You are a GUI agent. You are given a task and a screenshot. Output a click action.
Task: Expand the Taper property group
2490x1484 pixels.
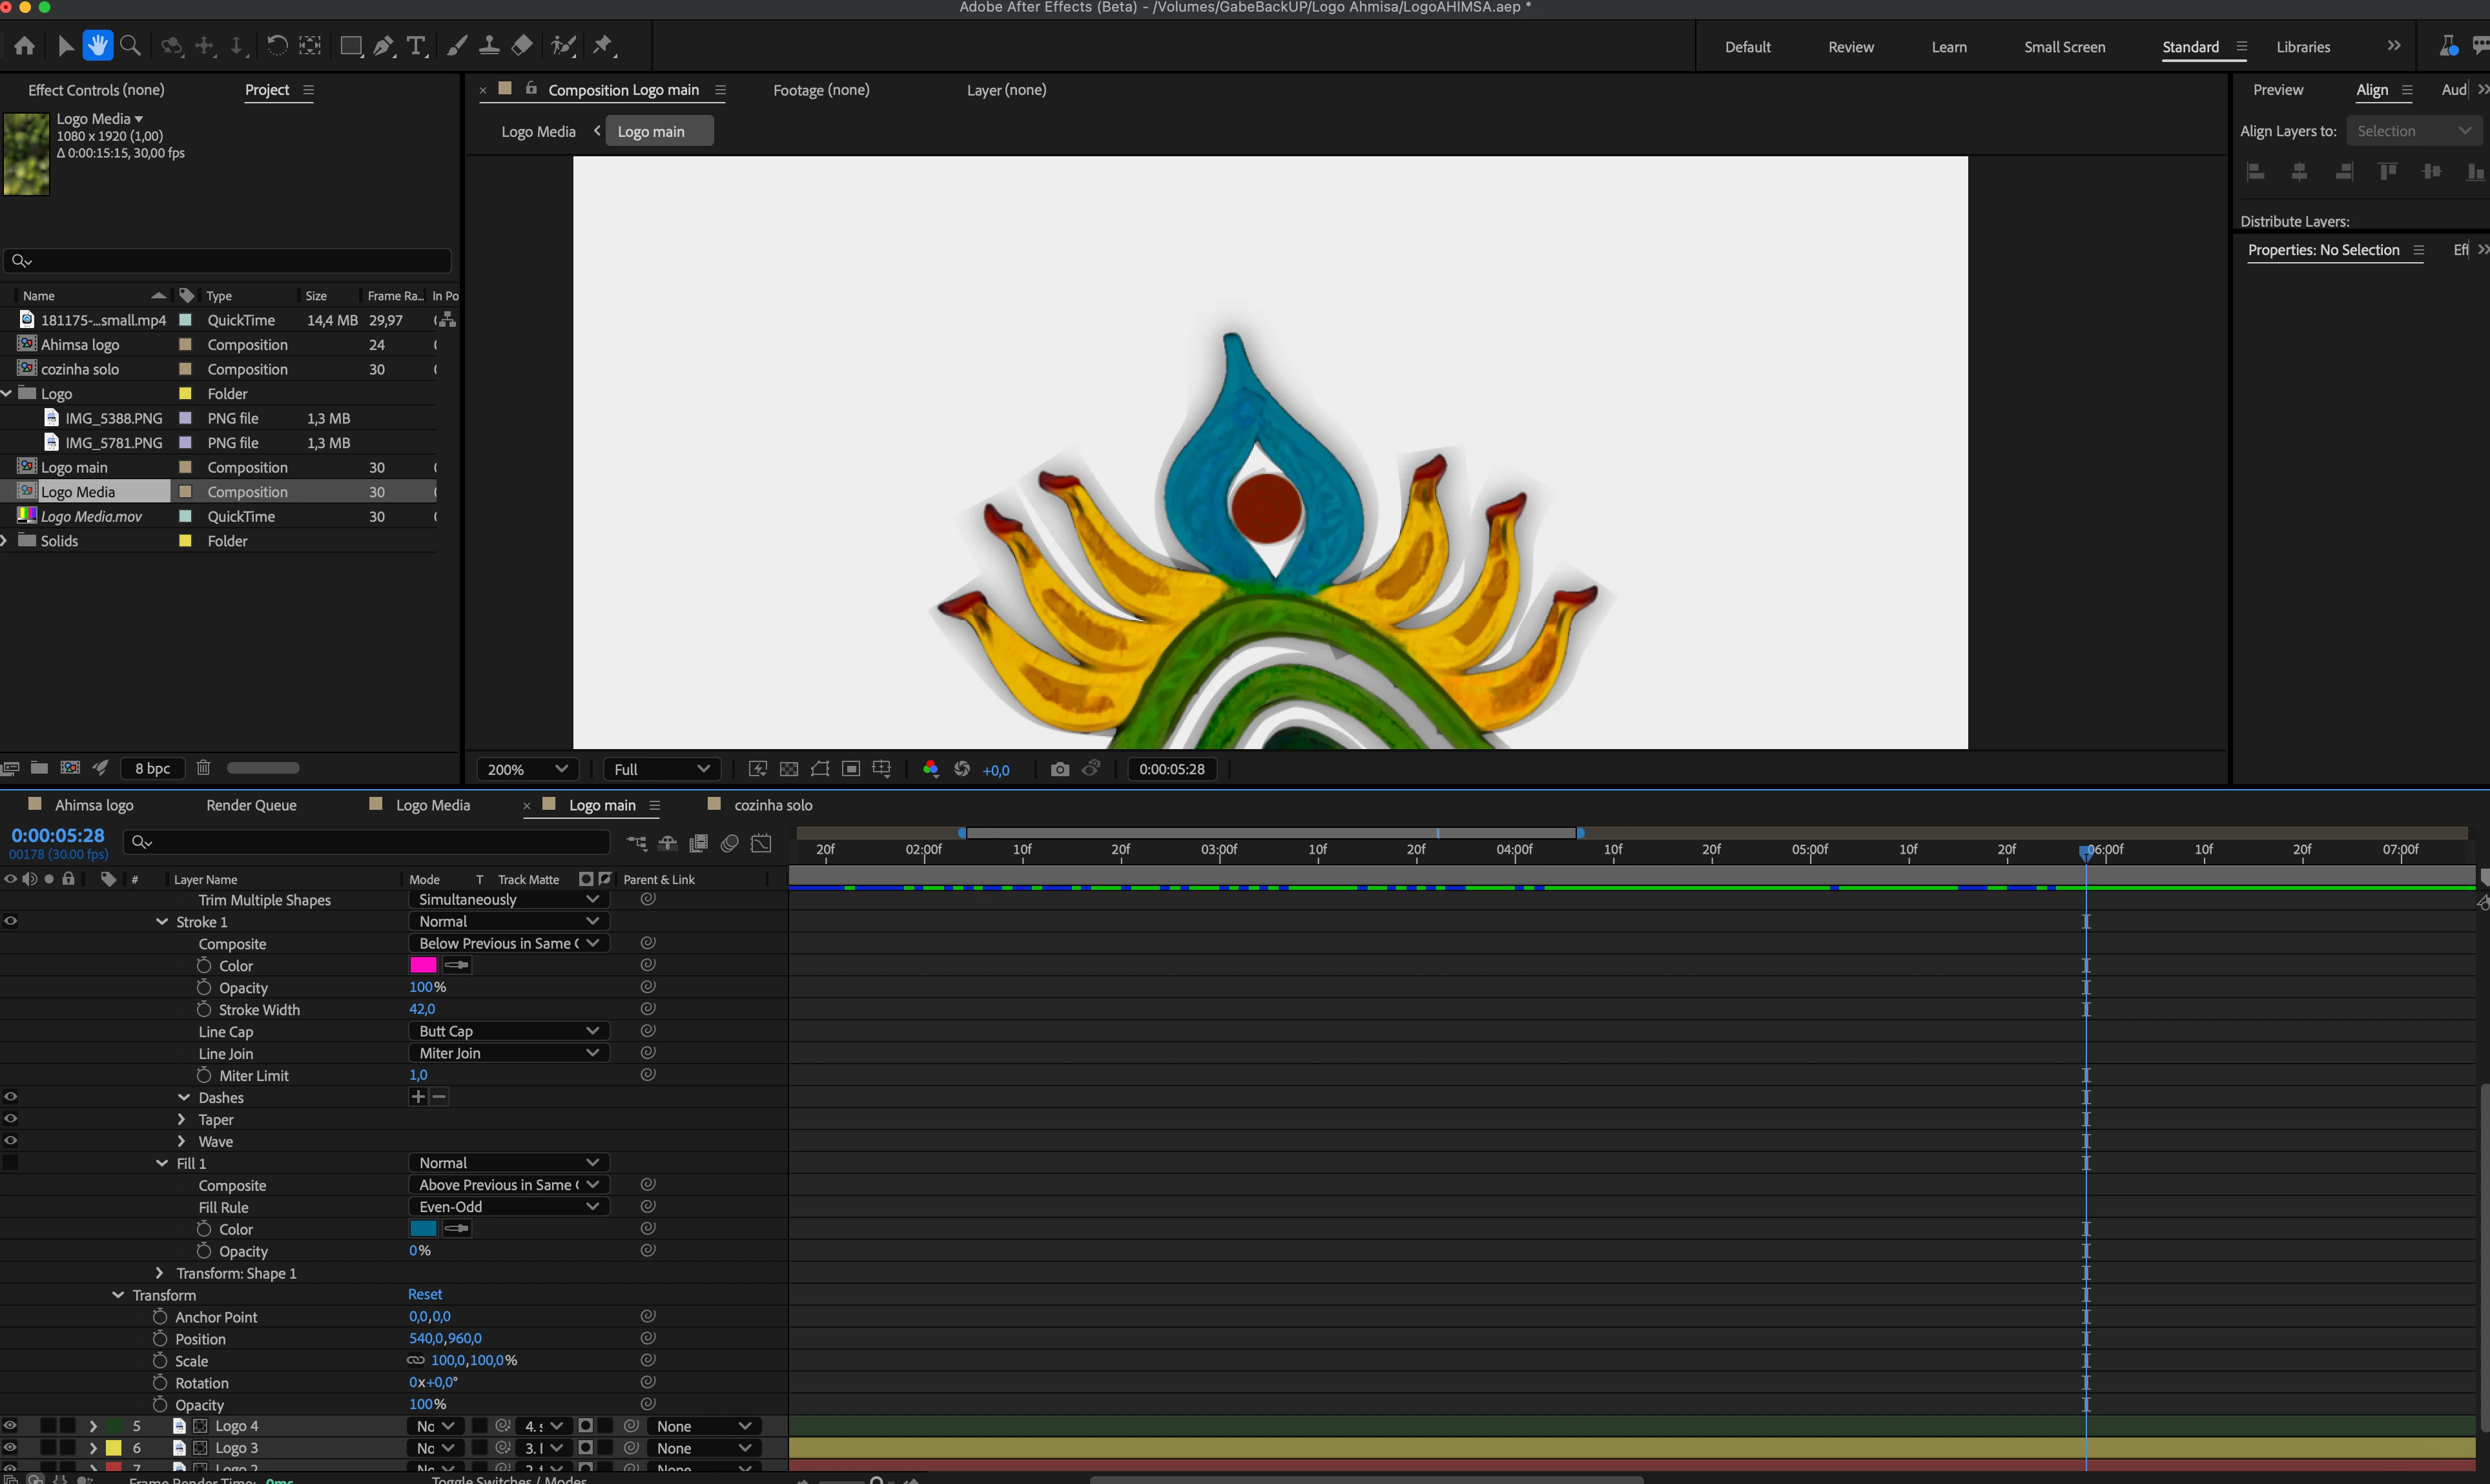pos(181,1119)
